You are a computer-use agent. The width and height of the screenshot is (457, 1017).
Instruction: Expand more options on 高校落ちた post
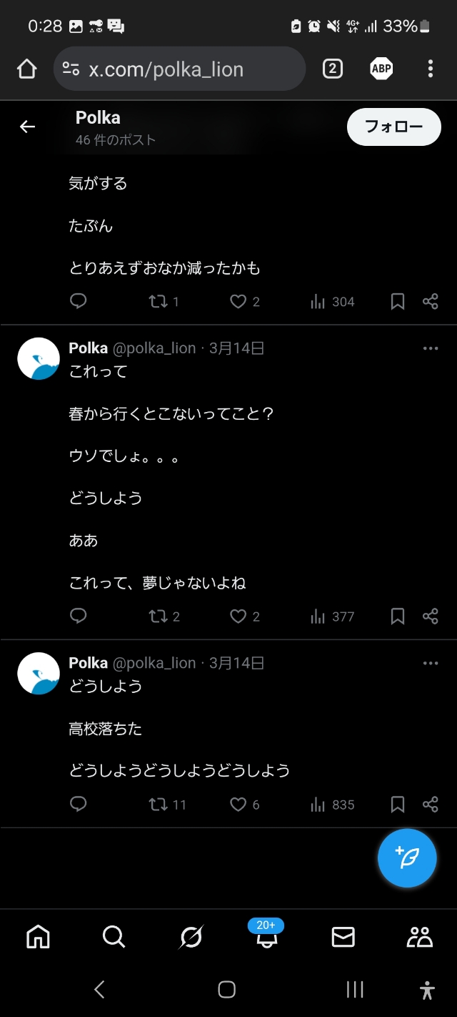(x=430, y=663)
